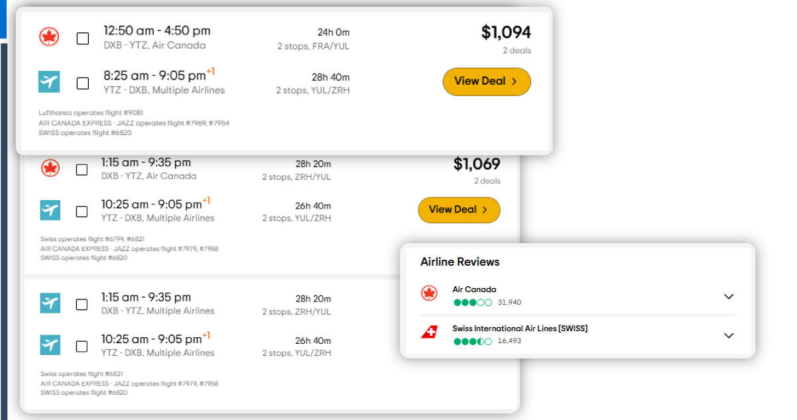This screenshot has height=420, width=797.
Task: Click the blue airplane icon beside 8:25 am return flight
Action: (x=50, y=82)
